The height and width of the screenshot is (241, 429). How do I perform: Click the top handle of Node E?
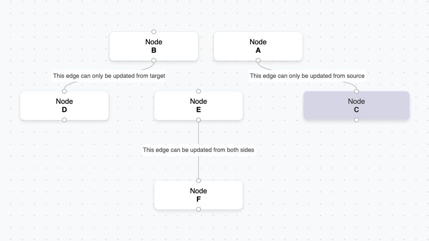pyautogui.click(x=199, y=91)
